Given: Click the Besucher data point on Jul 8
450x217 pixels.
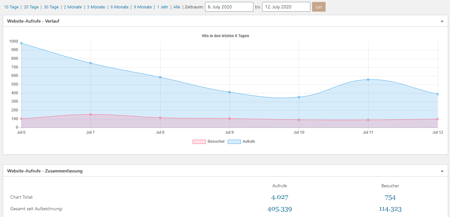Looking at the screenshot, I should (160, 118).
